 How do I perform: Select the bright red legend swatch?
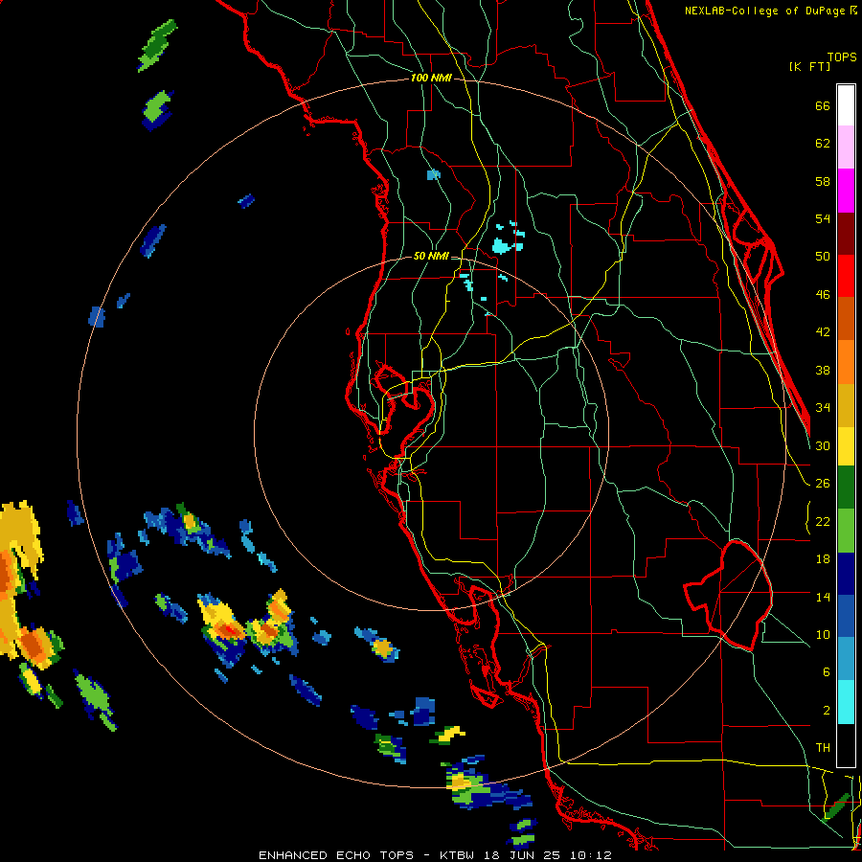pos(846,276)
